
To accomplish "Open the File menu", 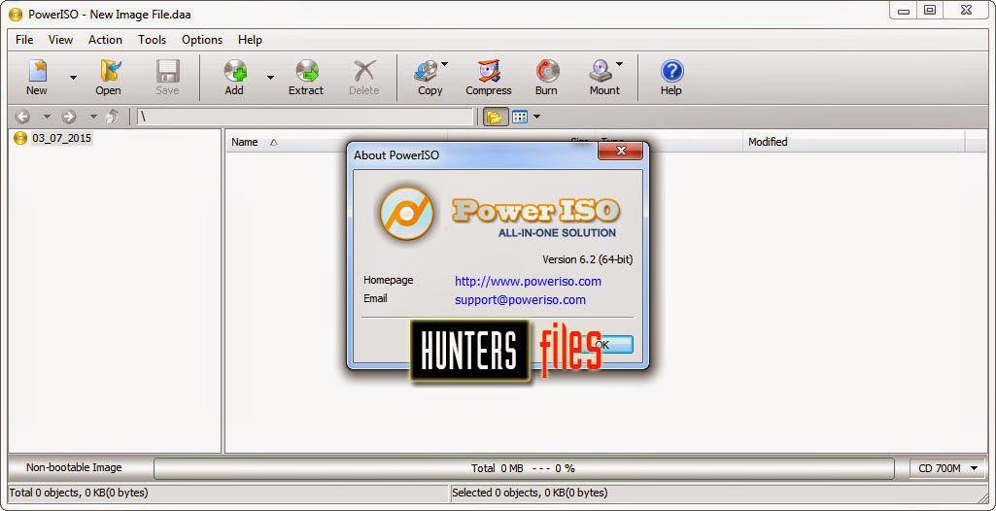I will click(x=24, y=40).
